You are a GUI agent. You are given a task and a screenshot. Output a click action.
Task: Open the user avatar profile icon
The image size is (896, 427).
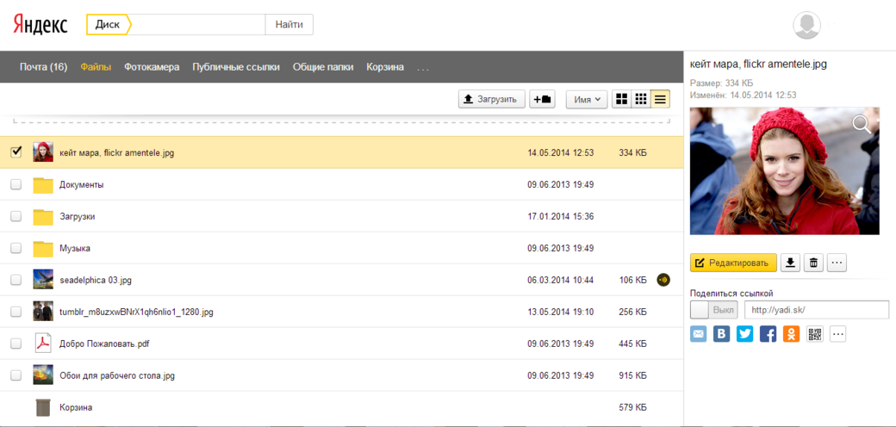(807, 26)
